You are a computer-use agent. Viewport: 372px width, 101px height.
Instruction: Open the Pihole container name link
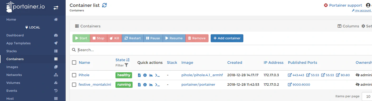point(84,75)
